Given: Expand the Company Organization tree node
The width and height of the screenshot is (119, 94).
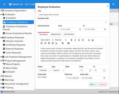Looking at the screenshot, I should click(x=1, y=11).
